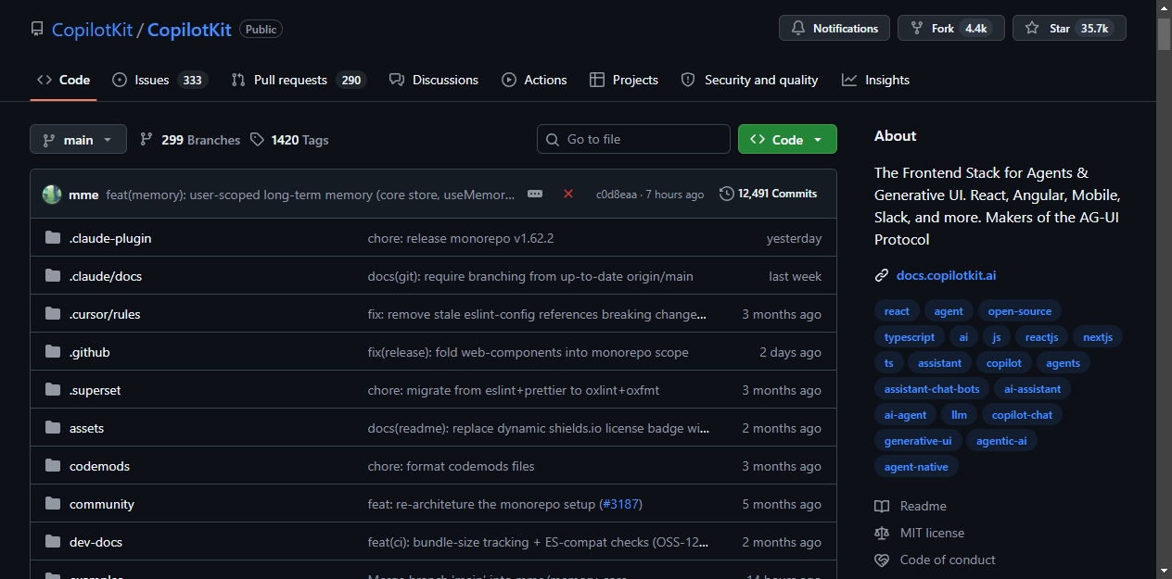Select the generative-ui topic tag
Viewport: 1172px width, 579px height.
[x=918, y=441]
